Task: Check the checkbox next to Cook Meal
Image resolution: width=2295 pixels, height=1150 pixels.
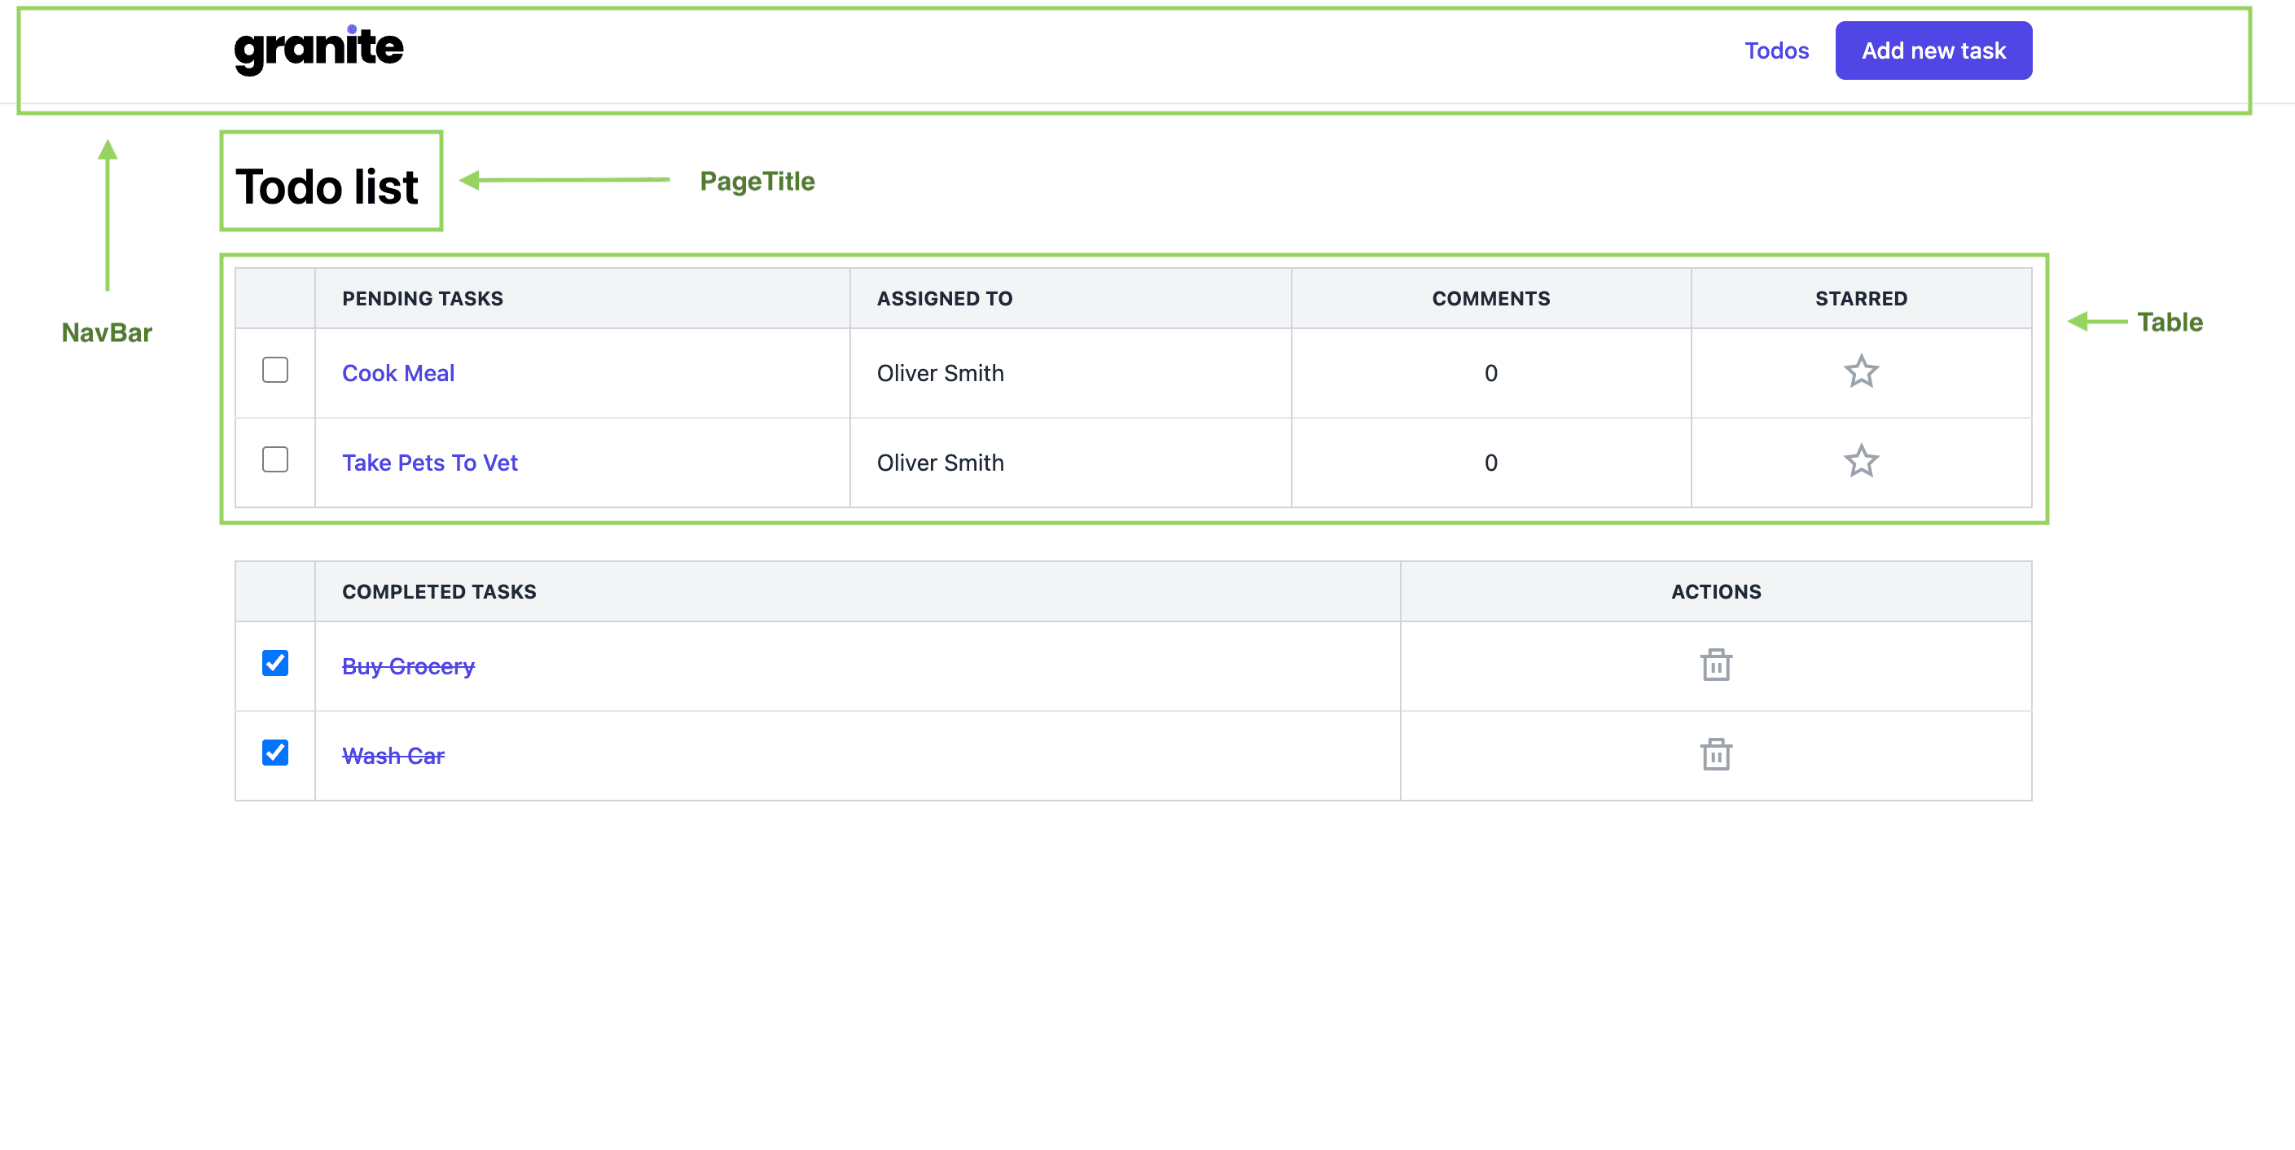Action: [276, 371]
